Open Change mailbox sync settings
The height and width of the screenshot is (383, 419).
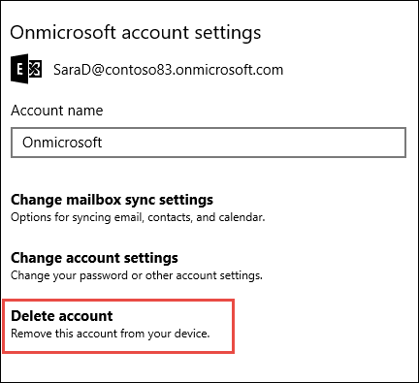point(112,200)
